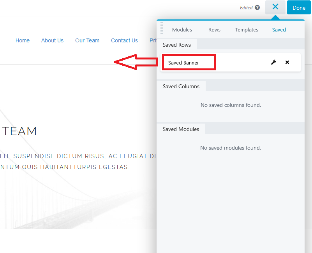This screenshot has height=253, width=312.
Task: Click the 'HABITANTTURPIS EGESTAS' subtitle line
Action: (64, 167)
